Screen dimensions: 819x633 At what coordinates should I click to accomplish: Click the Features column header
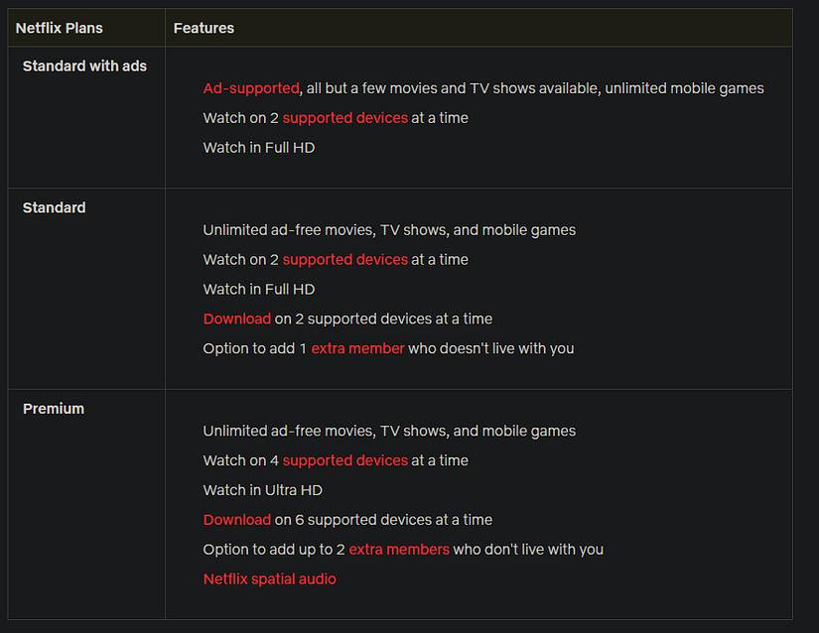click(x=204, y=28)
